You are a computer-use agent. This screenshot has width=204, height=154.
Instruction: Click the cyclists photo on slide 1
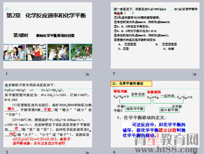coord(81,52)
